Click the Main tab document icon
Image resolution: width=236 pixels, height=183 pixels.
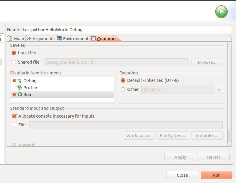pyautogui.click(x=11, y=38)
